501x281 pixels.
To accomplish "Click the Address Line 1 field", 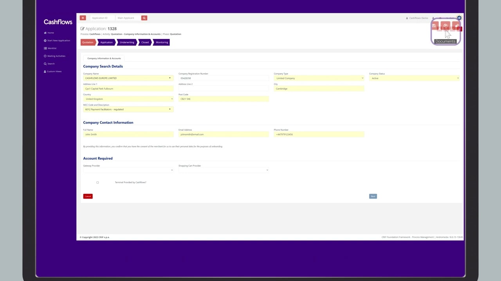I will (128, 89).
